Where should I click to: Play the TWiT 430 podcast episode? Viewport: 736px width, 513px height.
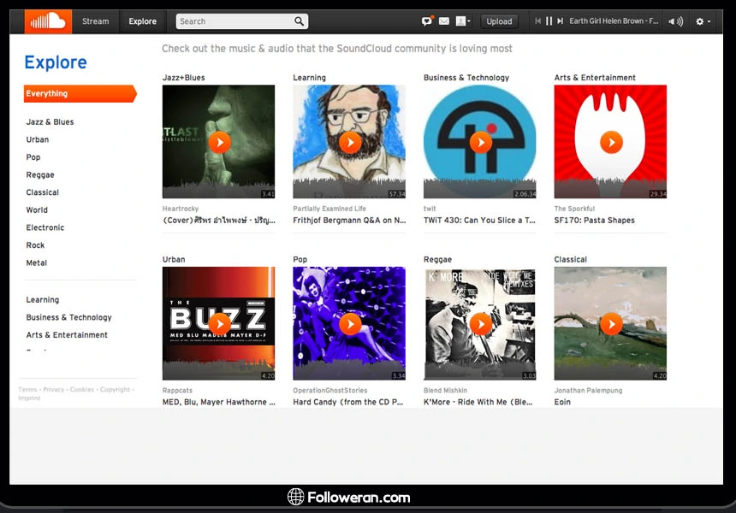point(480,142)
